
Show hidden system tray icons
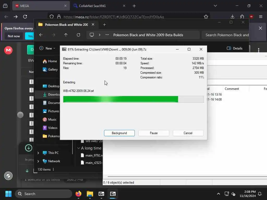(x=219, y=194)
